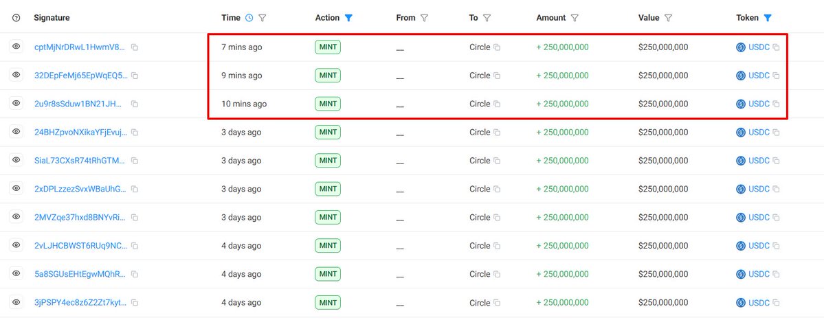Open transaction 24BHZpvoNXikaYFjEvuj signature link
The height and width of the screenshot is (320, 824).
(81, 133)
